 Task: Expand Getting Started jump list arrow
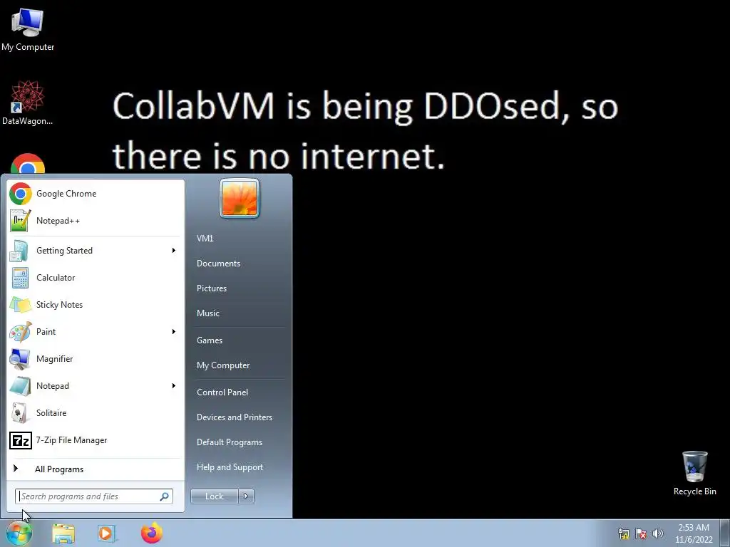pyautogui.click(x=174, y=251)
